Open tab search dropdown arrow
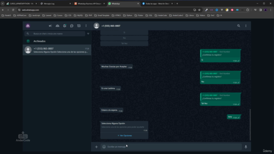Screen dimensions: 274x154 point(3,3)
